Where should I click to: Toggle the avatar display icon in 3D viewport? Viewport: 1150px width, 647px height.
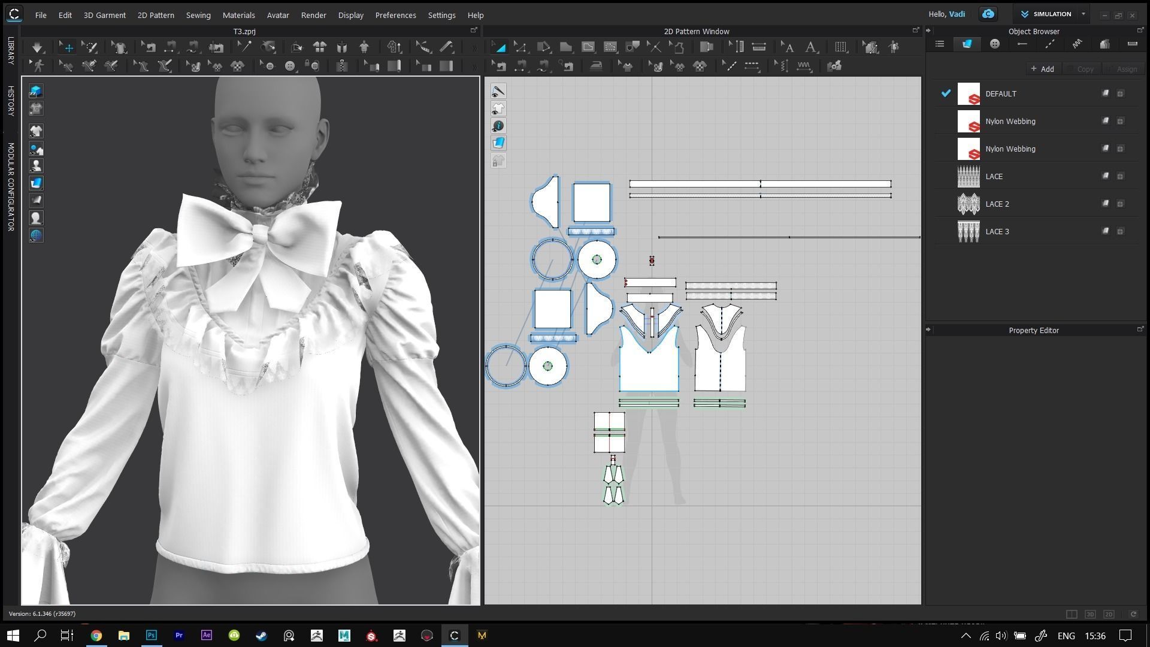[x=36, y=166]
